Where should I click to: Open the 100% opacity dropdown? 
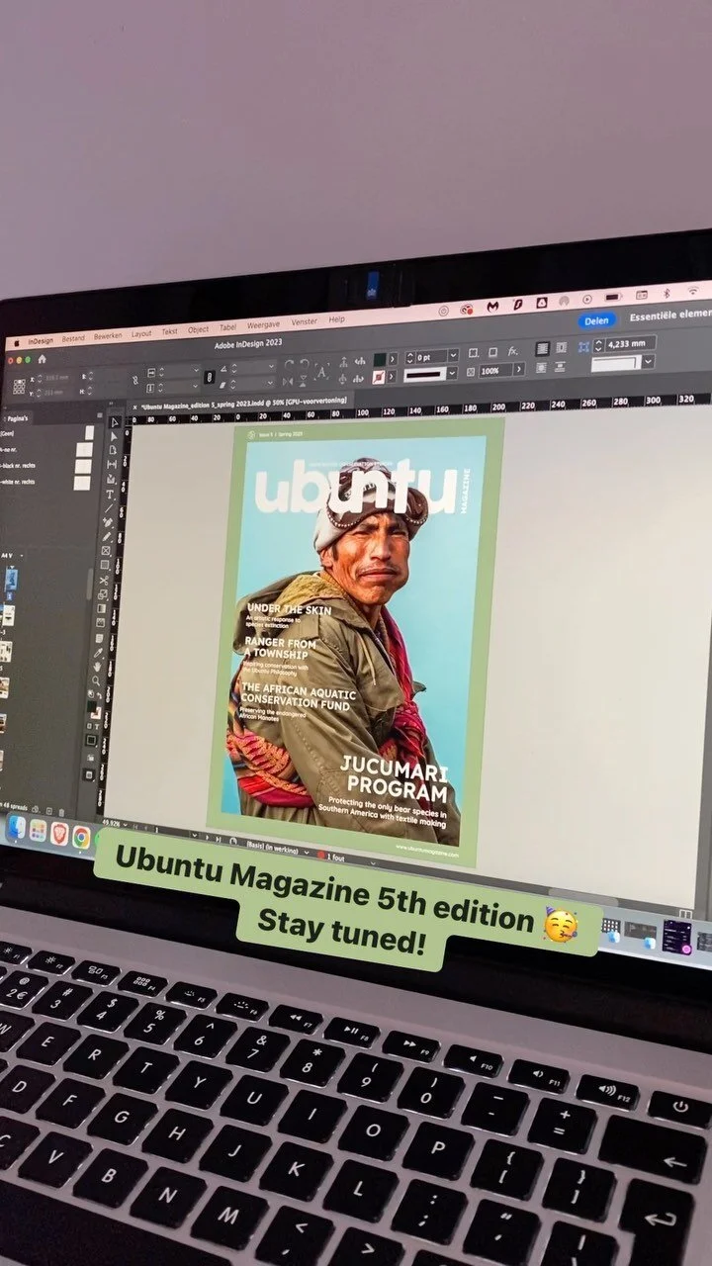click(519, 368)
